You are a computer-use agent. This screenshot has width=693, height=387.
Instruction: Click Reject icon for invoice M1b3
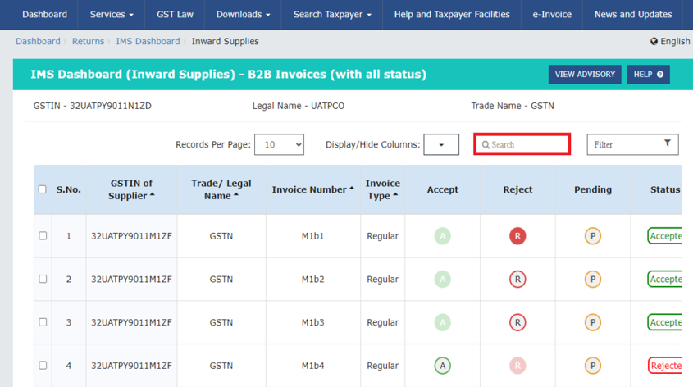click(517, 323)
